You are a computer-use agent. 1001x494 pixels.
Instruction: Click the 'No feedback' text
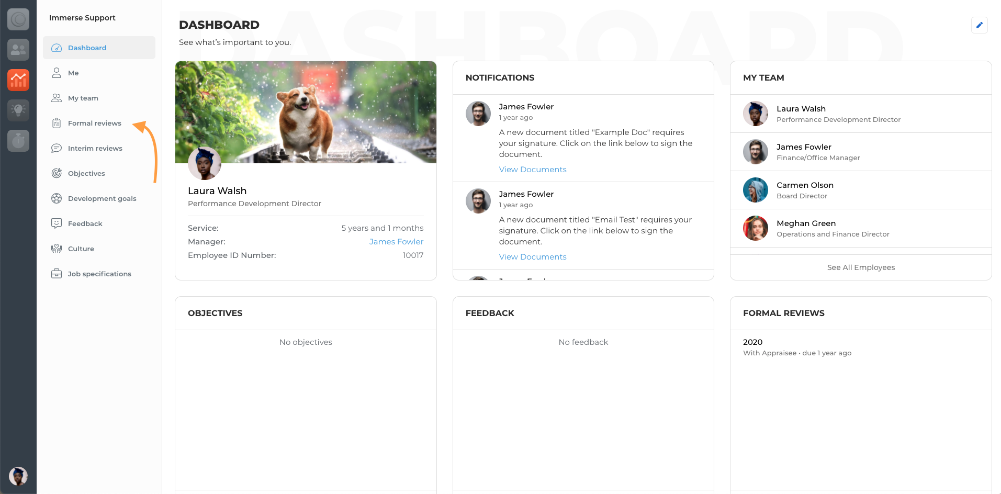click(583, 342)
